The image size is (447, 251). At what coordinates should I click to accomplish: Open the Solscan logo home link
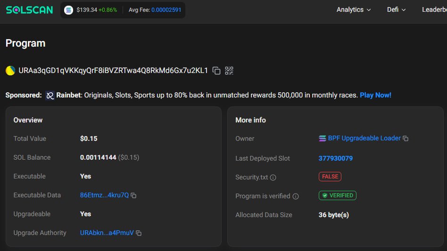pos(29,10)
